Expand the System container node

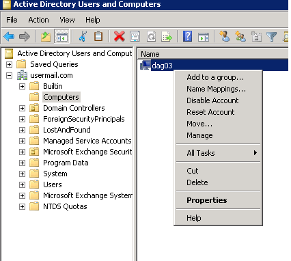coord(22,174)
